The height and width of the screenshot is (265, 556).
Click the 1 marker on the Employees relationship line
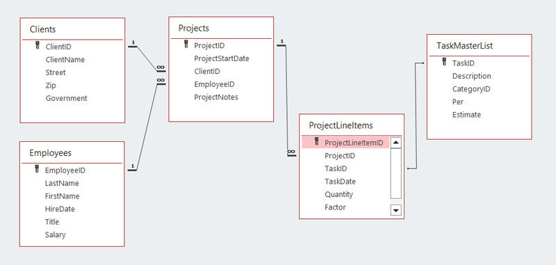[x=132, y=166]
